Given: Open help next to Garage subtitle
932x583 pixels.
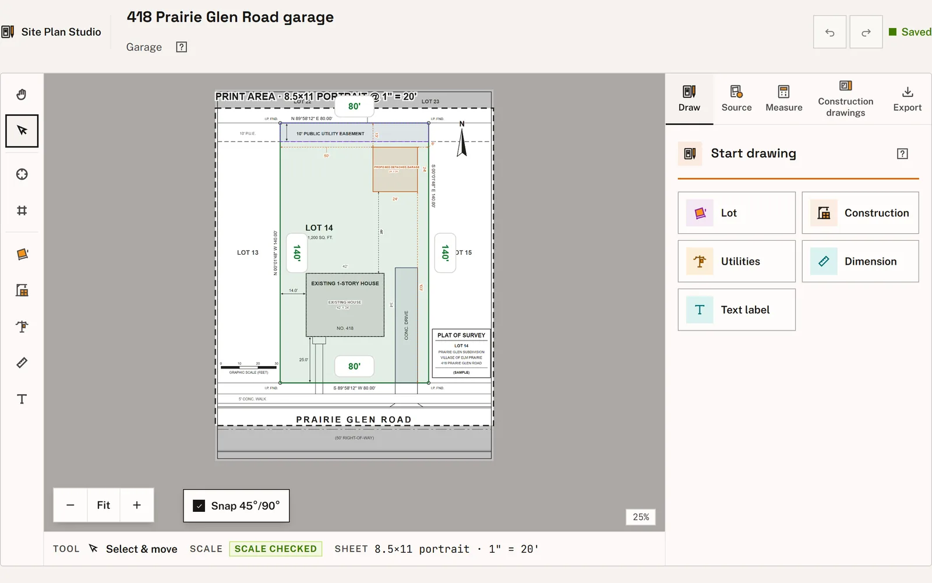Looking at the screenshot, I should [182, 47].
